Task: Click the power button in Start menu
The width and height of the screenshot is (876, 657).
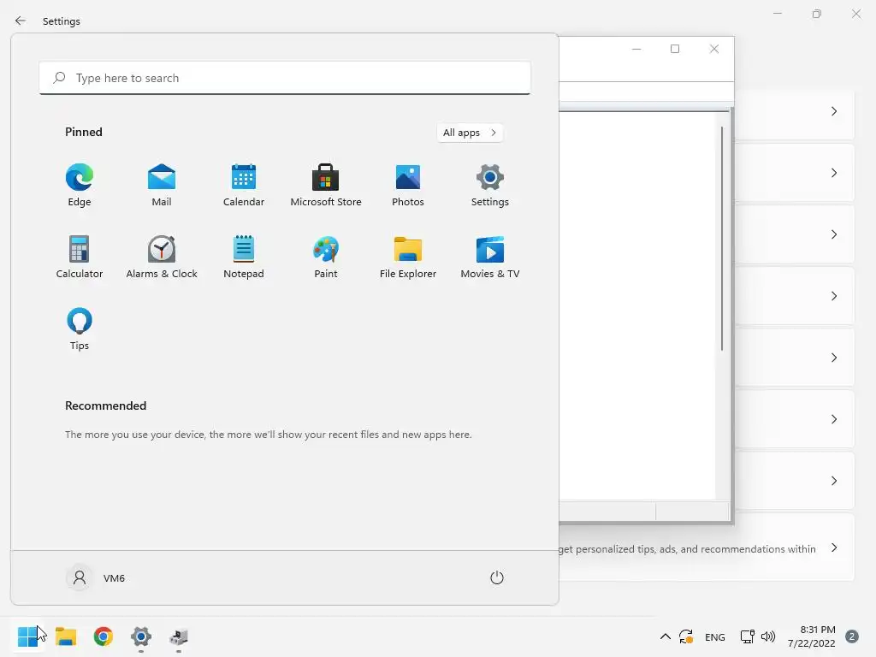Action: click(497, 577)
